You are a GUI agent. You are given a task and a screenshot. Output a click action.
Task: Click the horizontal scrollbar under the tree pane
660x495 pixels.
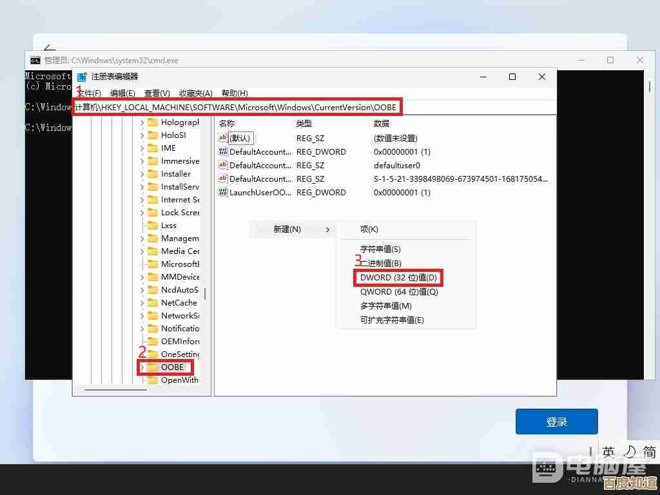[x=116, y=390]
